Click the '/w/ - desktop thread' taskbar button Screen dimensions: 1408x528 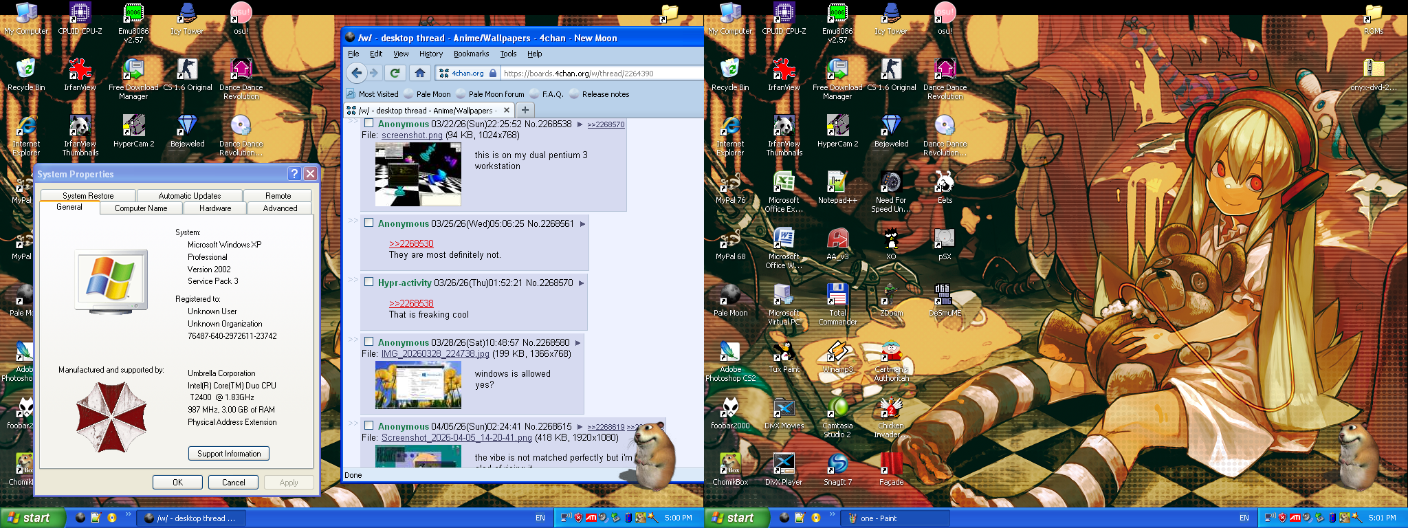pyautogui.click(x=191, y=518)
